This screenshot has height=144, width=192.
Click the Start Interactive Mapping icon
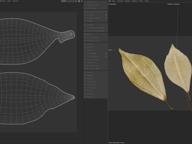coord(85,28)
